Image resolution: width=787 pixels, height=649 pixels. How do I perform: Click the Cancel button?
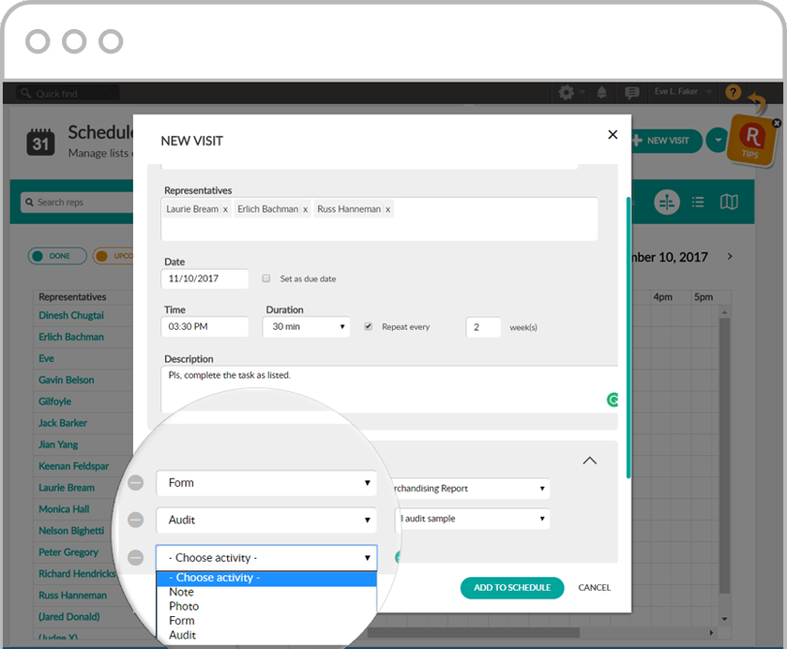(594, 588)
